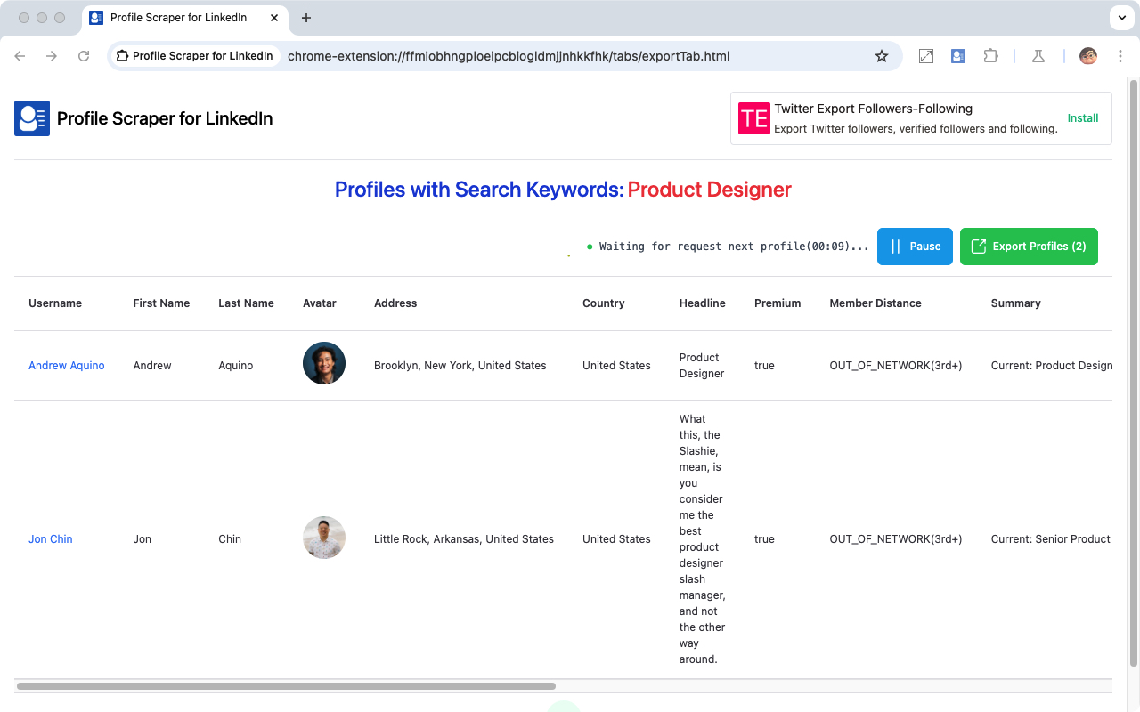Click the Twitter Export Followers-Following title

click(x=874, y=109)
